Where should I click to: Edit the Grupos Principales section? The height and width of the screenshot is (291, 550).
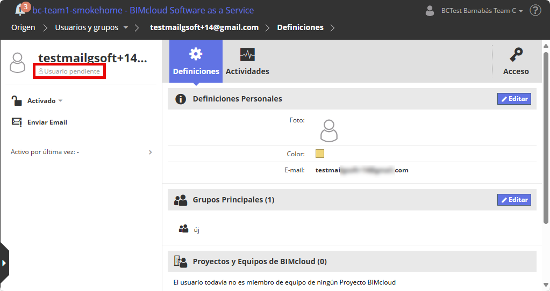coord(514,200)
